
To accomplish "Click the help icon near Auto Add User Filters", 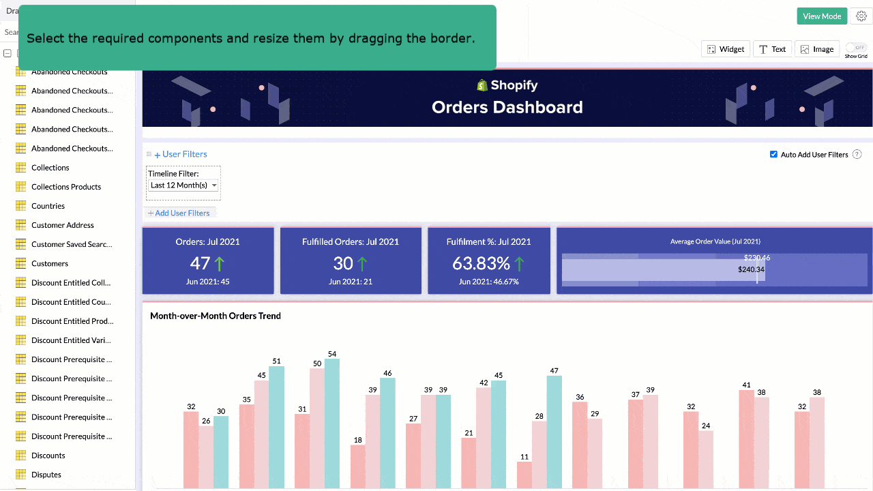I will tap(857, 154).
